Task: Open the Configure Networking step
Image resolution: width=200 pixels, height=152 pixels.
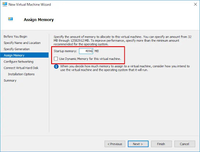Action: (x=19, y=61)
